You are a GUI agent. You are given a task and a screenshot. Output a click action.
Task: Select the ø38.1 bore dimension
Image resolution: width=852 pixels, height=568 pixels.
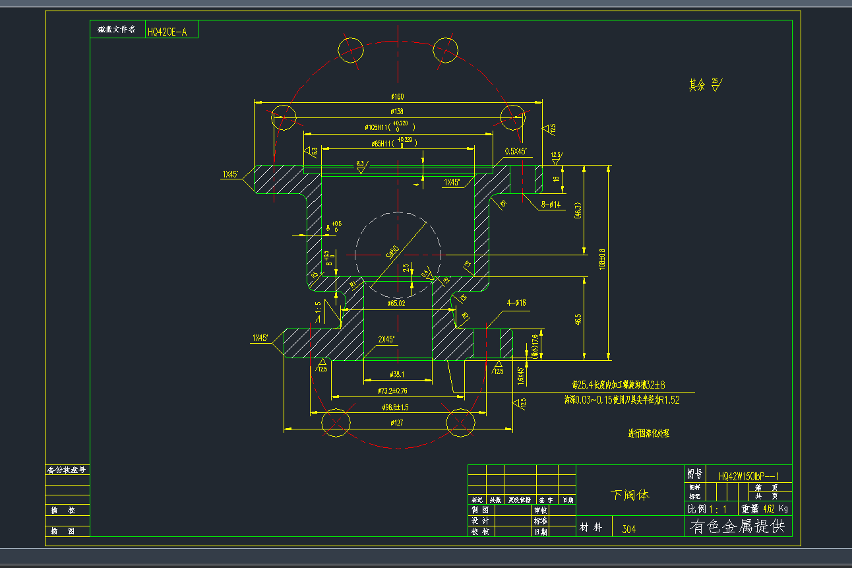pyautogui.click(x=397, y=375)
